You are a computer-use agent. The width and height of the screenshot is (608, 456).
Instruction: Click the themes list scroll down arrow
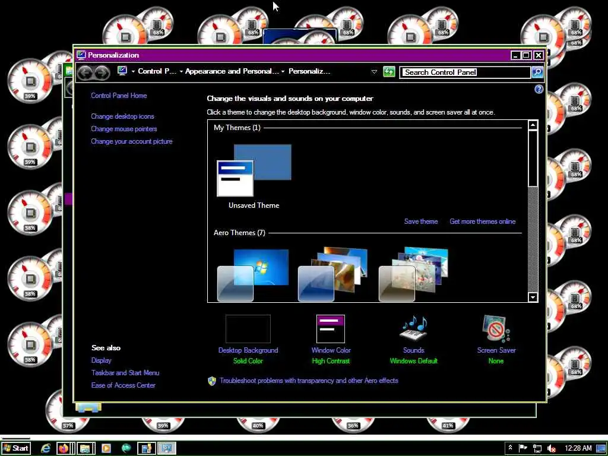pos(533,297)
